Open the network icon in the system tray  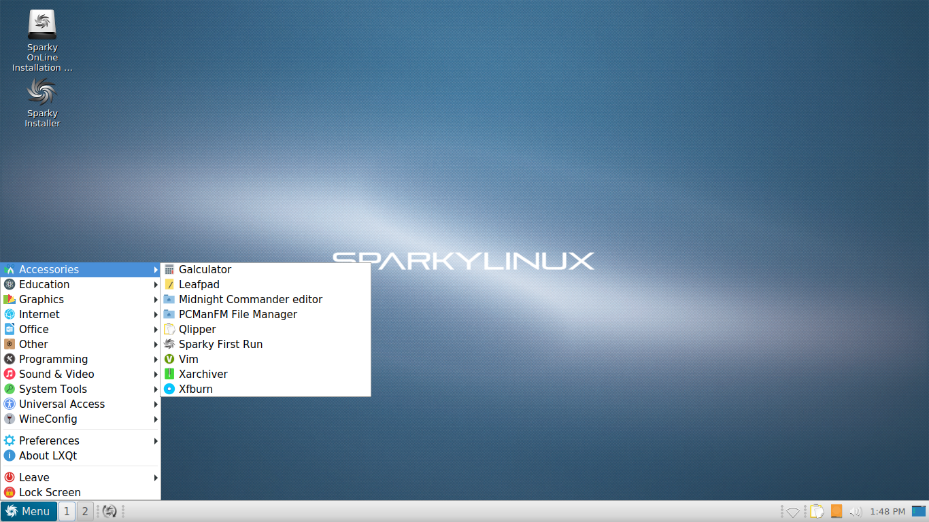click(793, 512)
